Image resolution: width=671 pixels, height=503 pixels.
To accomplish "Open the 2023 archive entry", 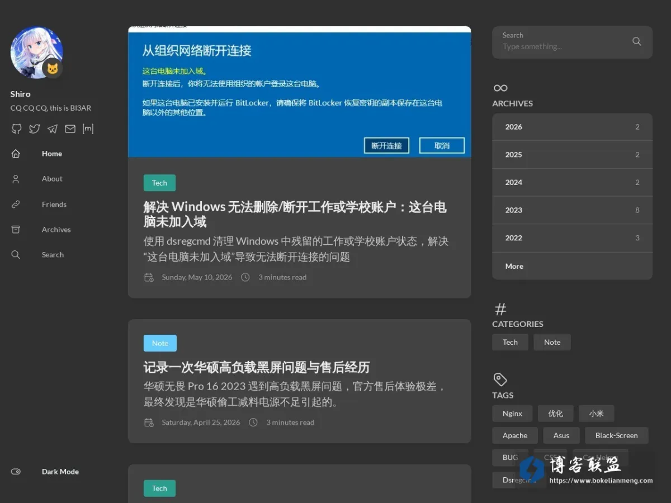I will point(572,210).
